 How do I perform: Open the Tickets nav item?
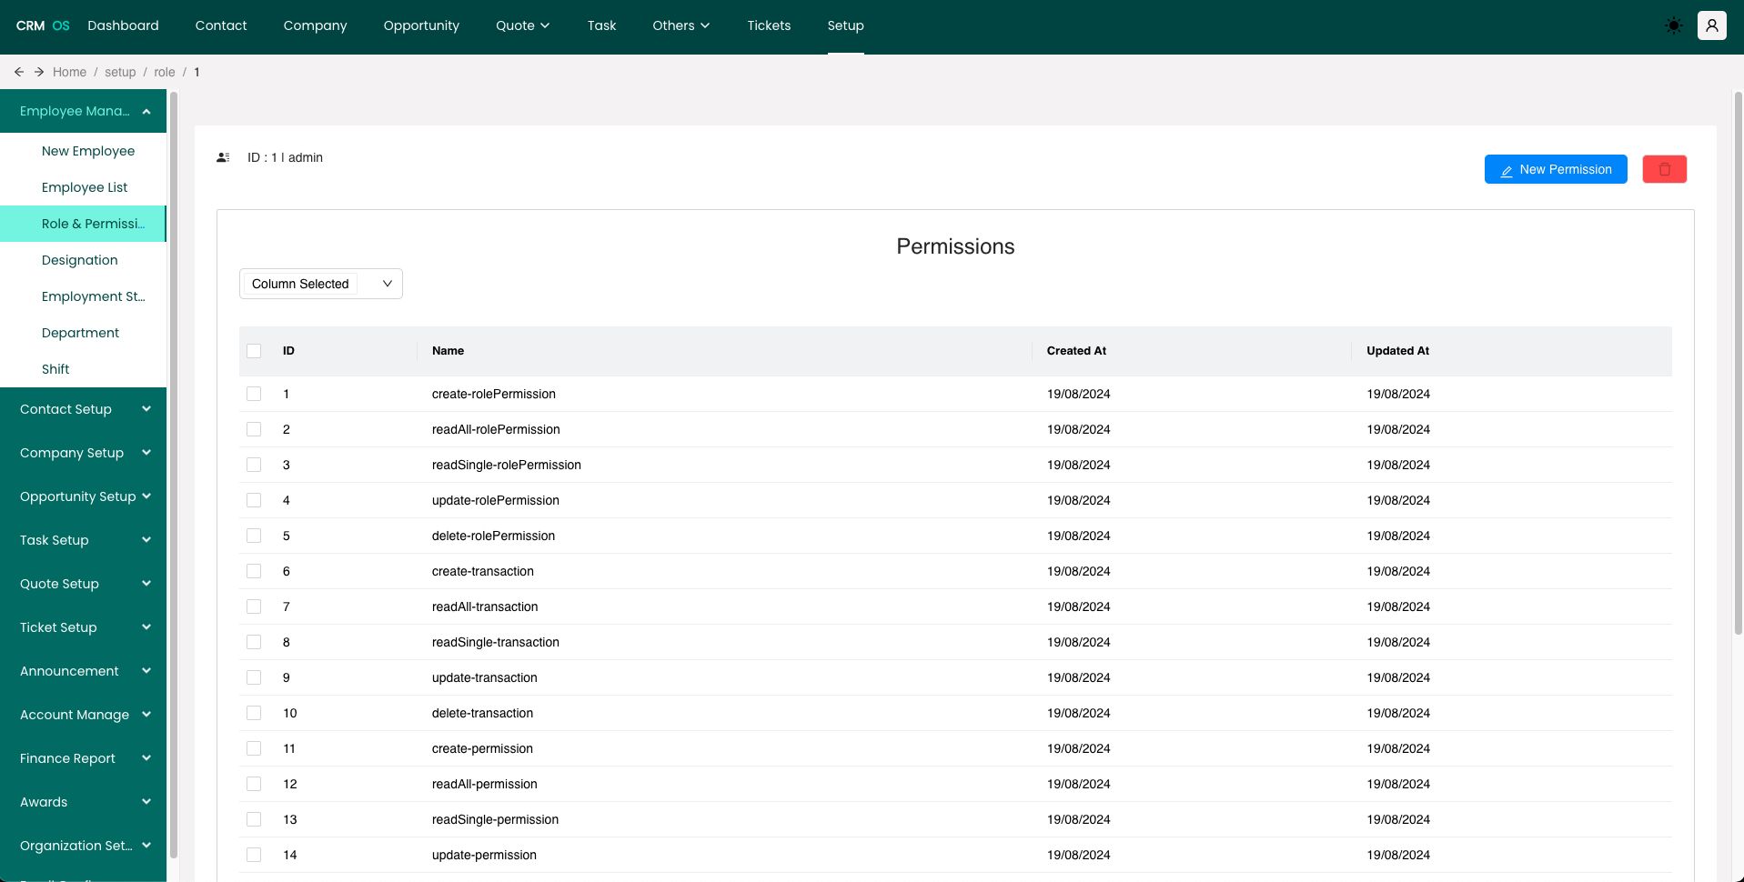pos(769,25)
